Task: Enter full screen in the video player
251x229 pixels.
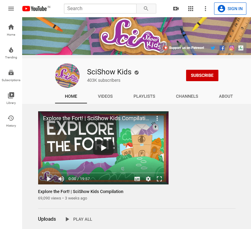Action: [x=159, y=179]
